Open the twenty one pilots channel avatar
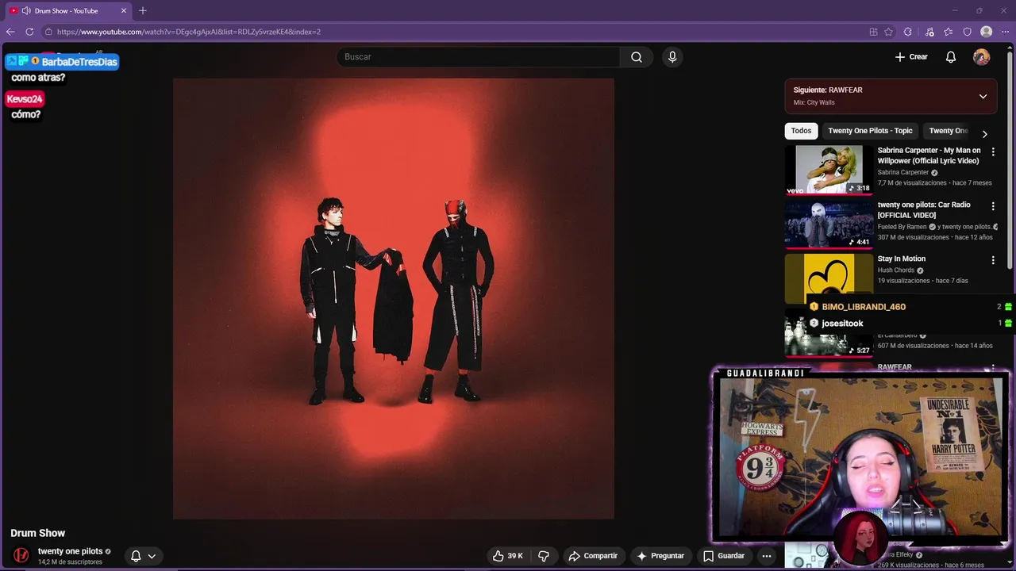The width and height of the screenshot is (1016, 571). [x=21, y=555]
